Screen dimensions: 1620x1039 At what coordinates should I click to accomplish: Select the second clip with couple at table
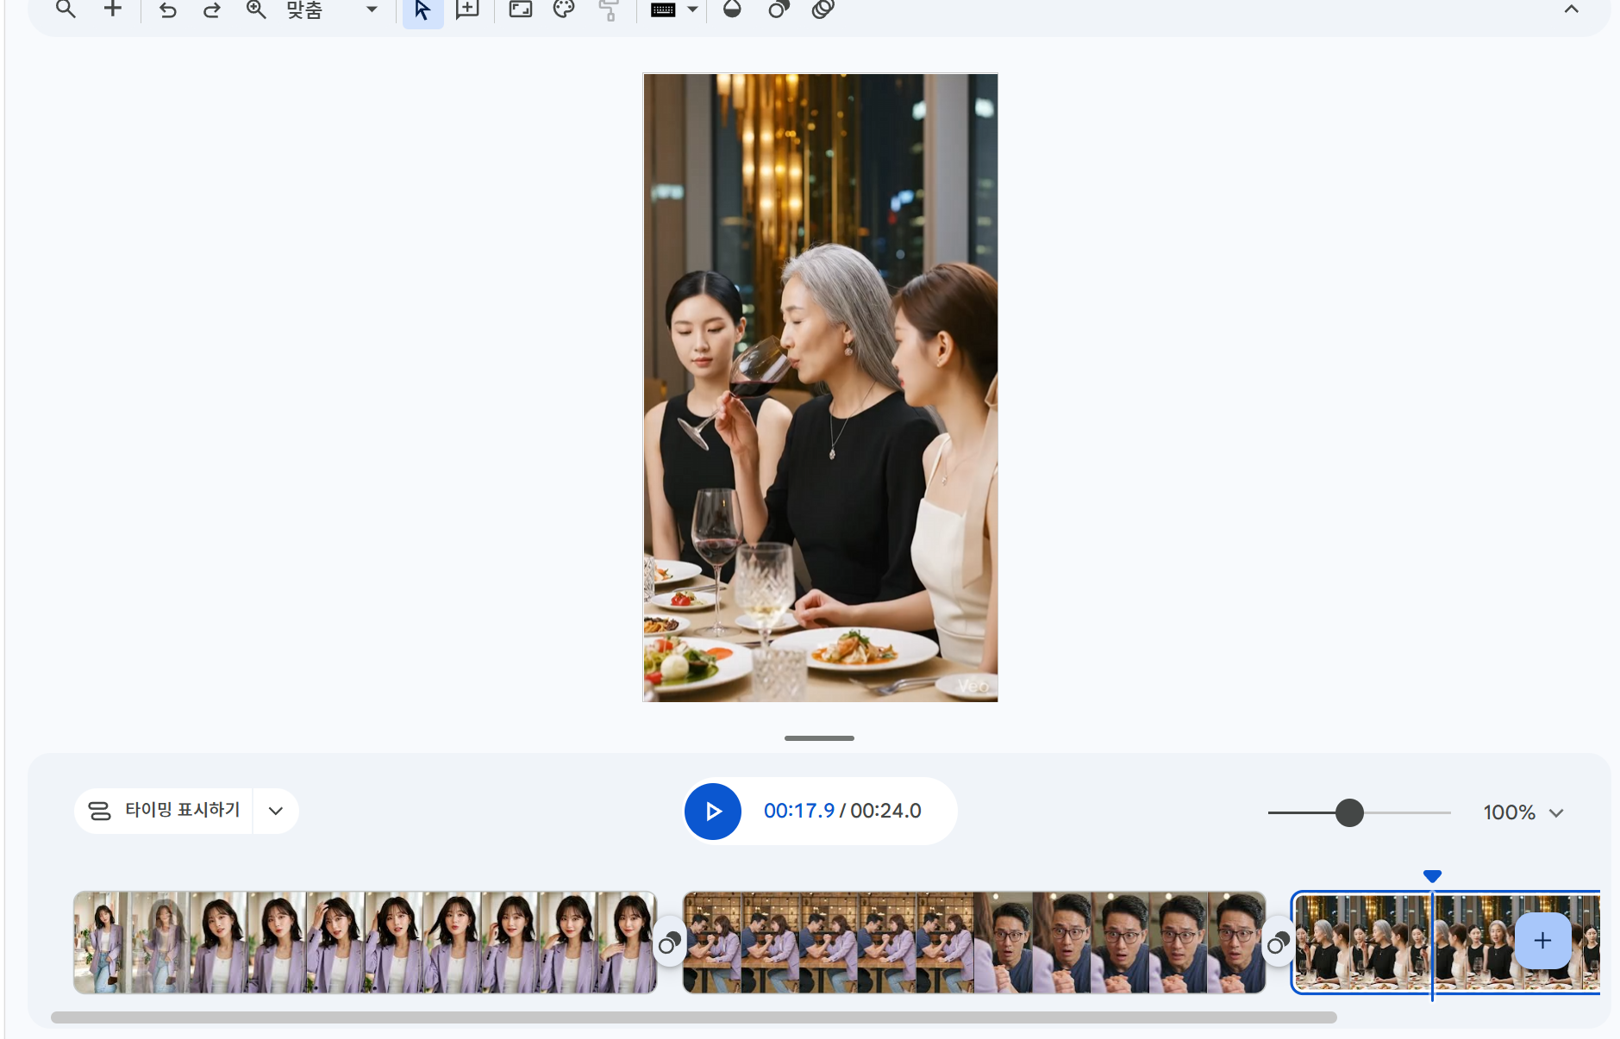pyautogui.click(x=974, y=943)
